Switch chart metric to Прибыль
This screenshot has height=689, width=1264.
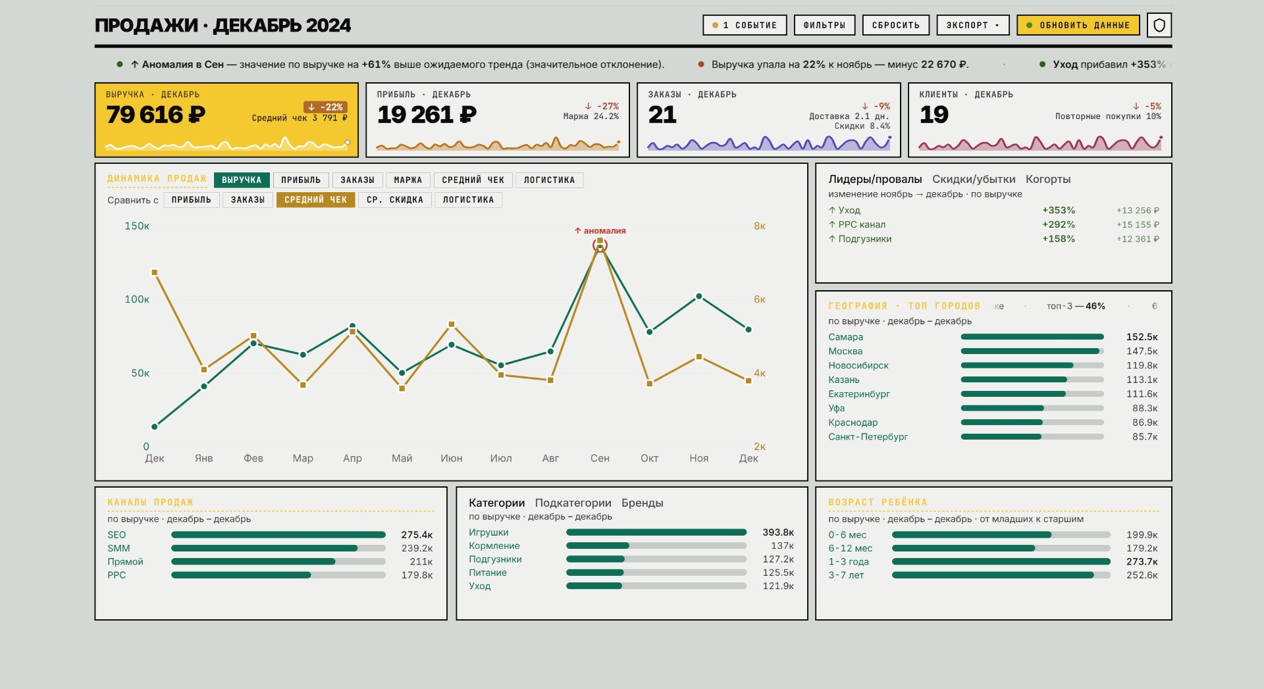click(x=301, y=180)
